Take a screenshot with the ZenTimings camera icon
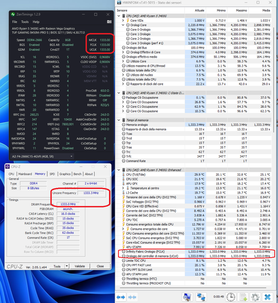 109,22
